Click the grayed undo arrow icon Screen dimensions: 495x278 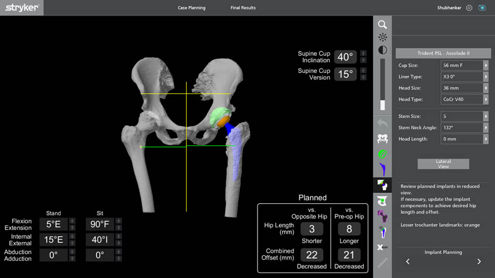tap(382, 123)
